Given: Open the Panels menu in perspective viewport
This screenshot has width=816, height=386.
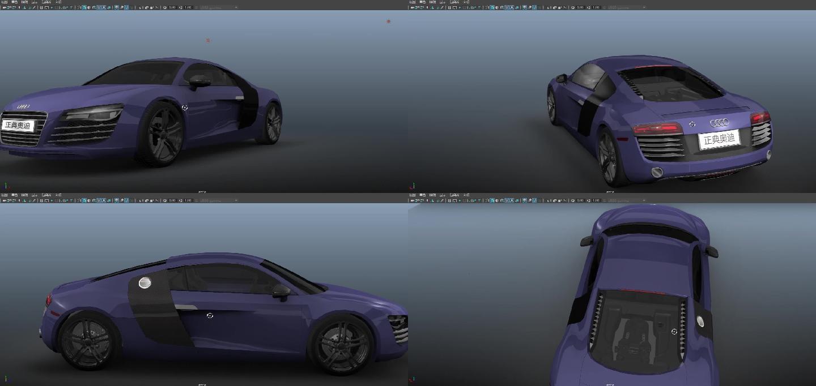Looking at the screenshot, I should click(59, 3).
